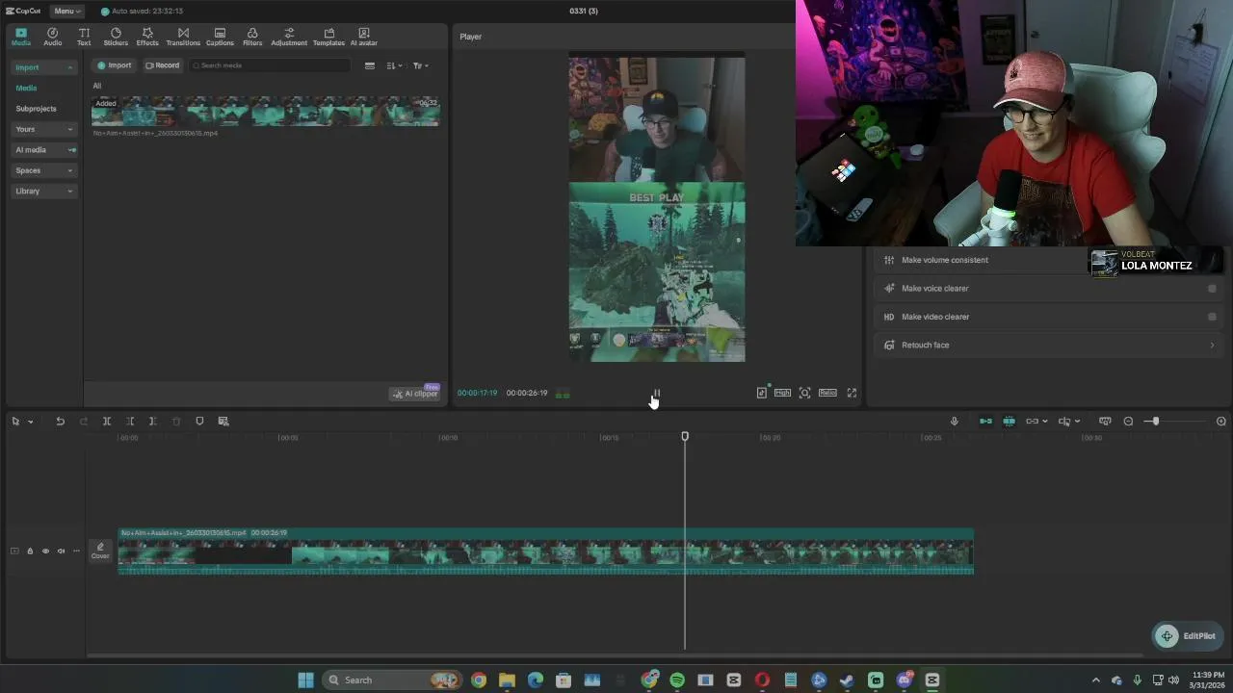Lock the video track
The width and height of the screenshot is (1233, 693).
(x=30, y=552)
